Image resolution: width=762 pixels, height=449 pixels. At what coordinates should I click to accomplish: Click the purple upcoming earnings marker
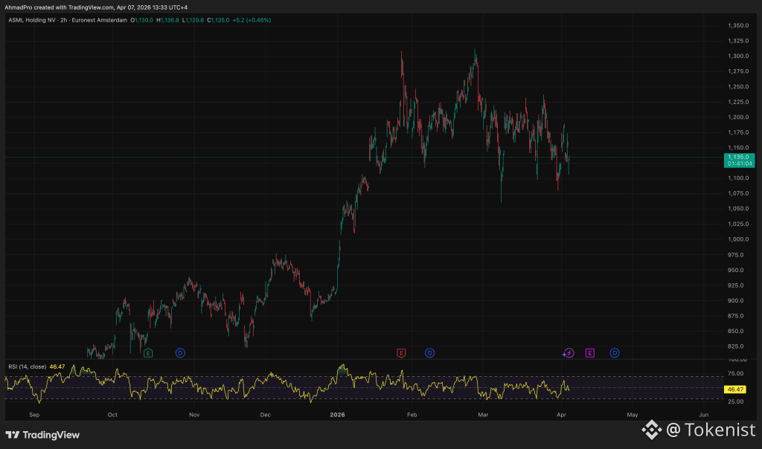click(590, 352)
